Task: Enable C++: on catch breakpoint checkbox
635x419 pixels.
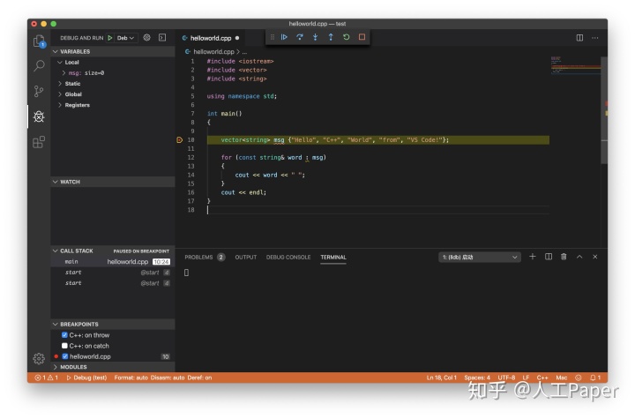Action: point(64,346)
